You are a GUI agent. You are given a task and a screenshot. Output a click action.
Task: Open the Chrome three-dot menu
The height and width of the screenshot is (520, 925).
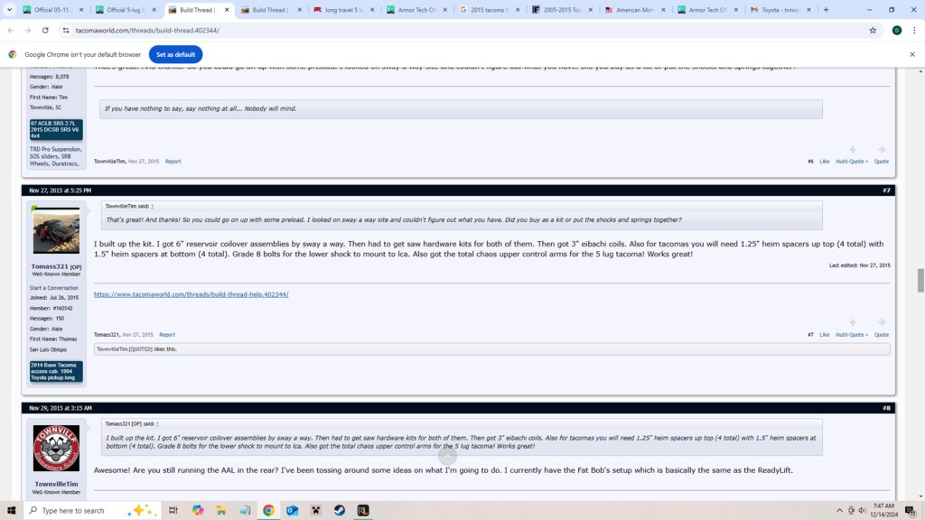click(x=914, y=30)
